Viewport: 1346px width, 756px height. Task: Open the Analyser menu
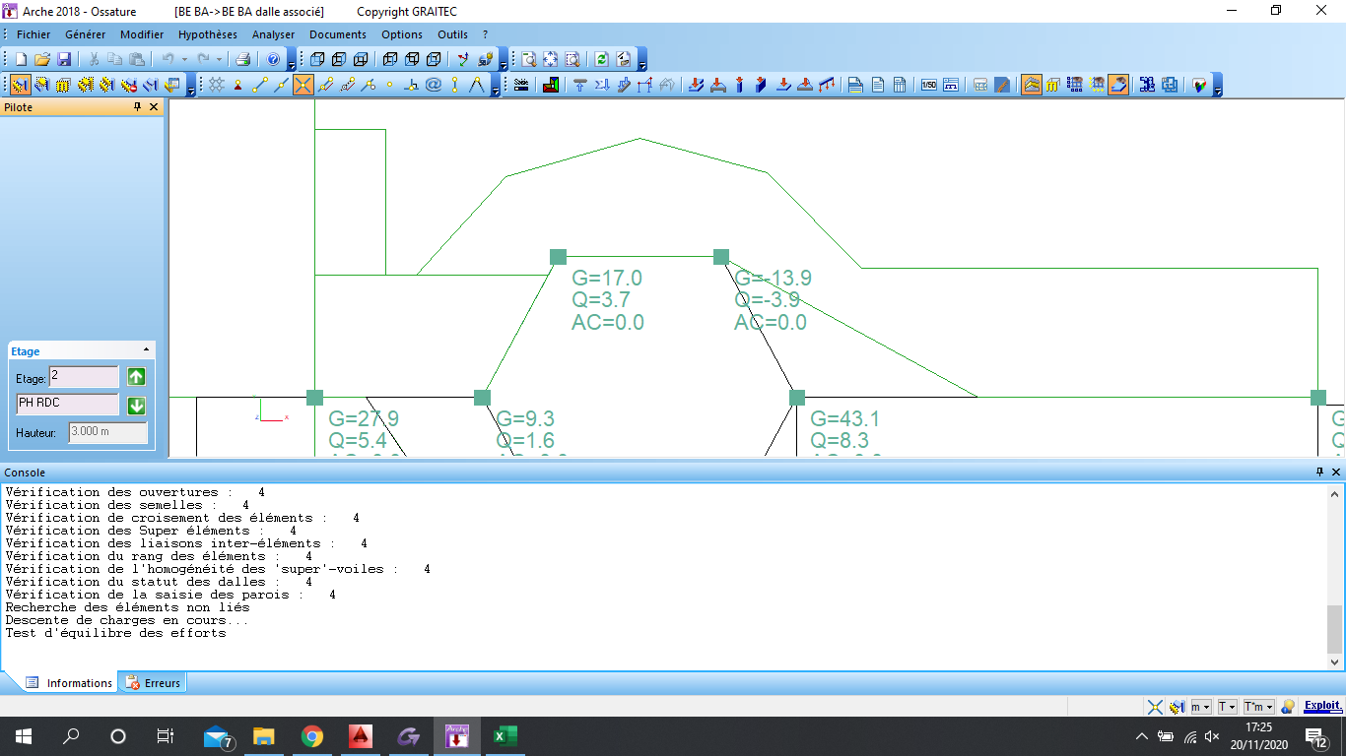point(274,34)
